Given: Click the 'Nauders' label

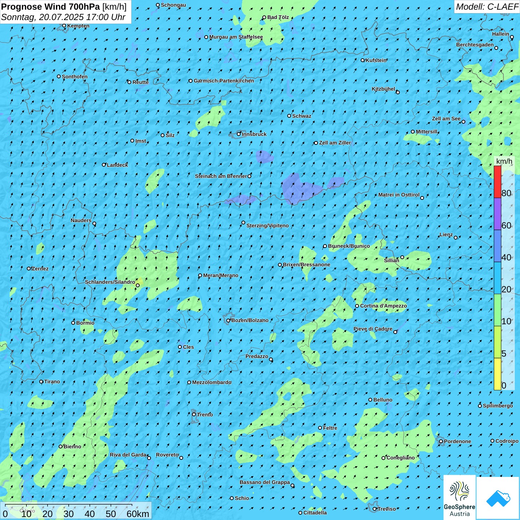Looking at the screenshot, I should coord(81,220).
